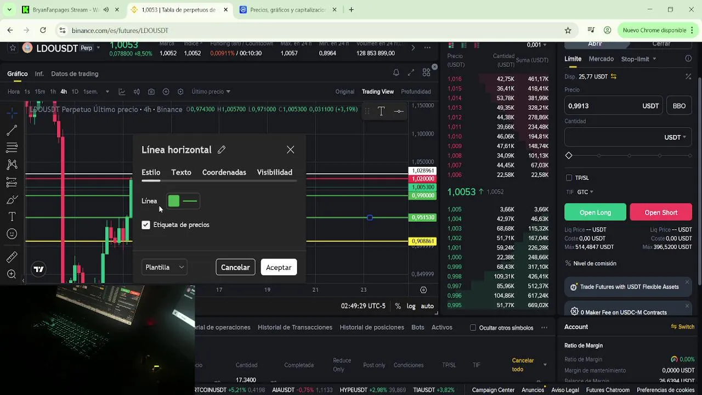This screenshot has width=702, height=395.
Task: Toggle auto scale on chart
Action: pos(427,306)
